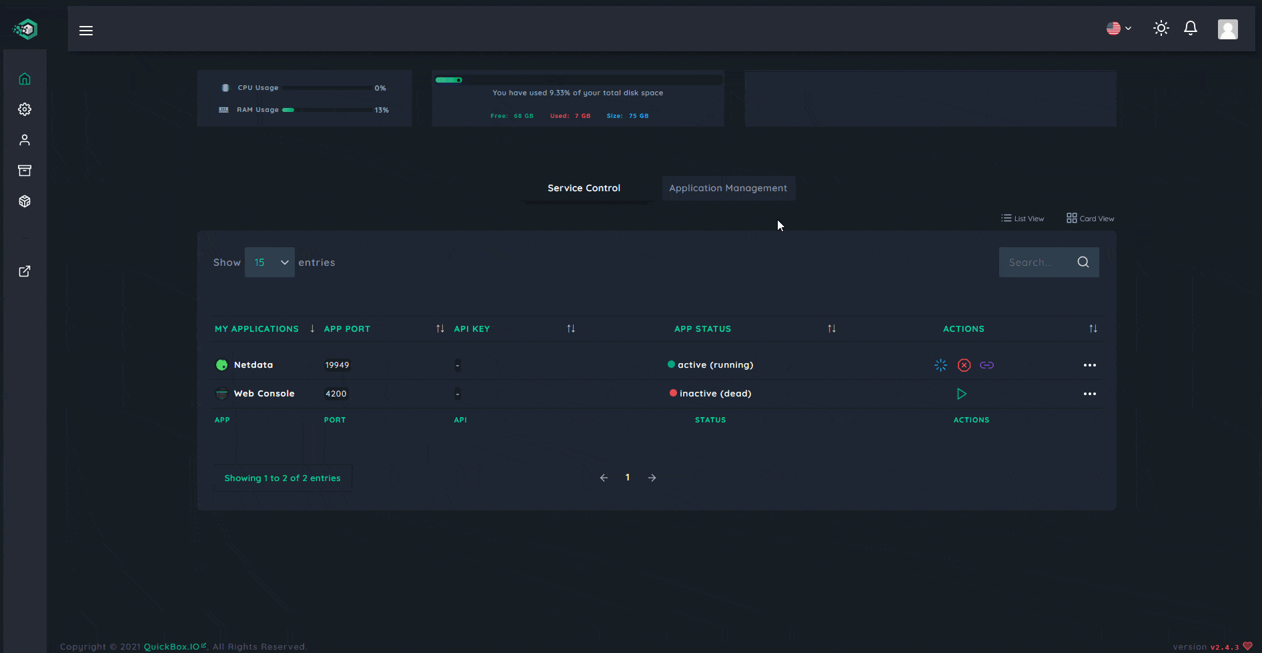Toggle light theme with the sun icon

[x=1161, y=28]
